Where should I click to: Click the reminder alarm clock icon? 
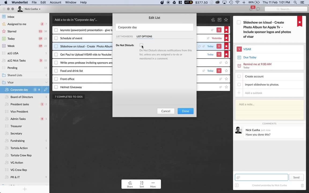tap(239, 66)
